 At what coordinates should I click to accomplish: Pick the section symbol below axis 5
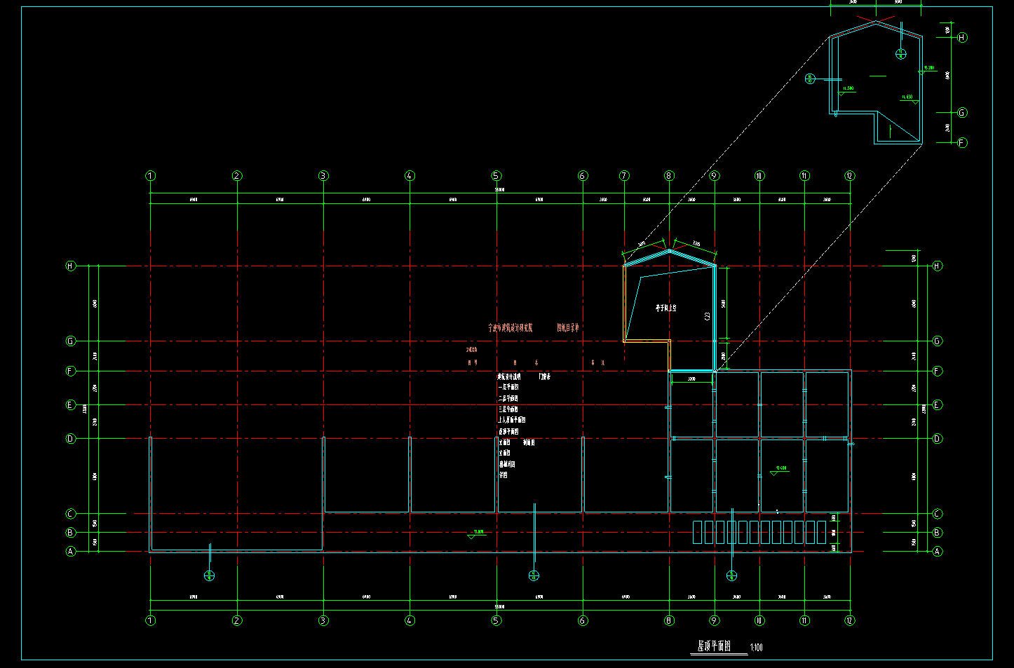(534, 575)
